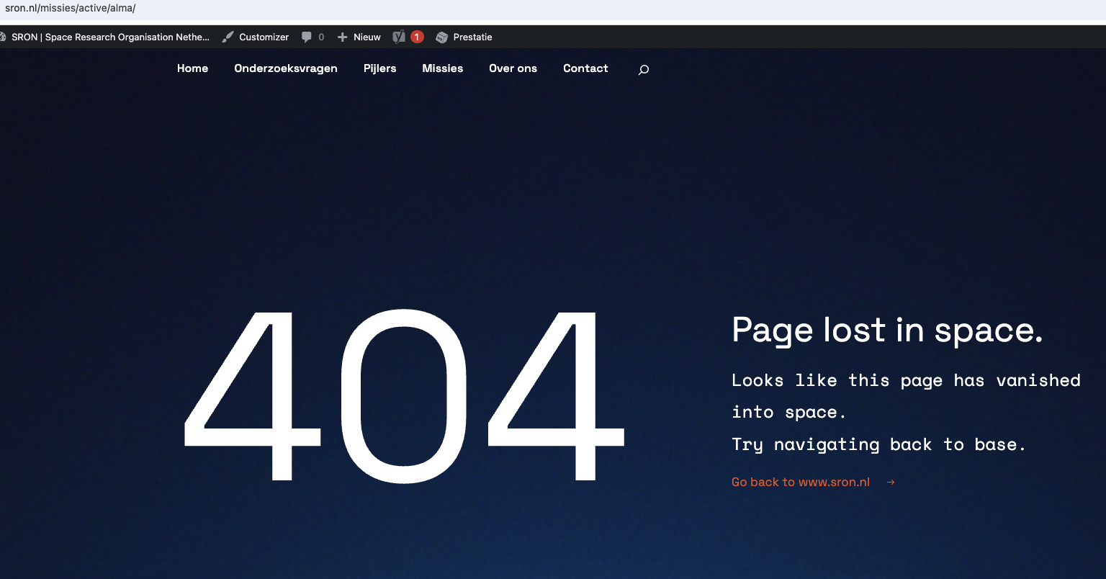The width and height of the screenshot is (1106, 579).
Task: Open the Yoast SEO icon
Action: 399,37
